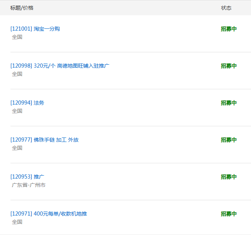
Task: Click 招募中 status for 收款机地推 listing
Action: (x=229, y=214)
